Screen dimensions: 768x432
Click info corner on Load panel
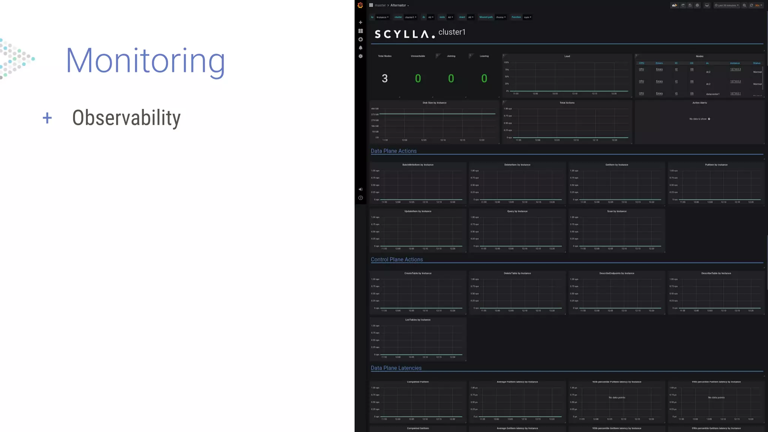pos(504,55)
